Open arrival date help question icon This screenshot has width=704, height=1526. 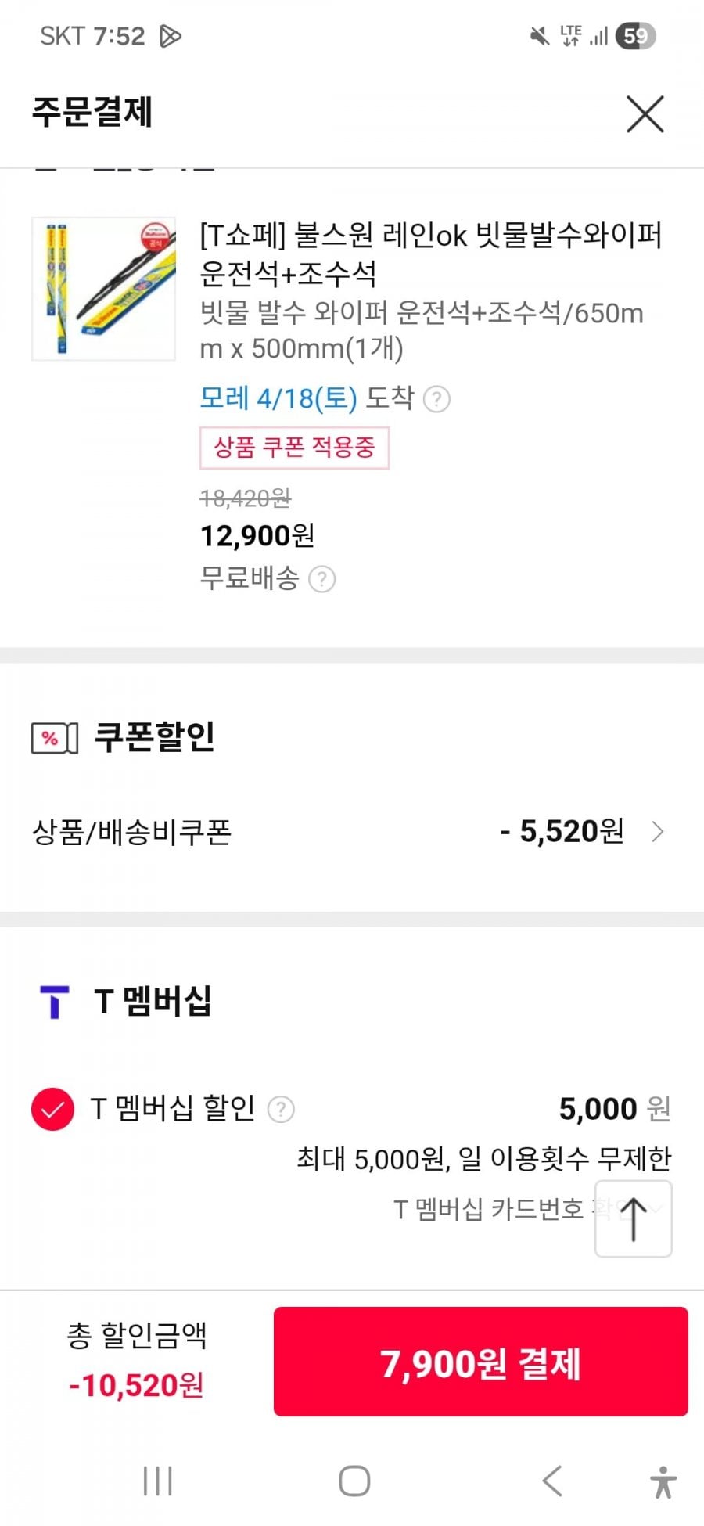coord(436,400)
